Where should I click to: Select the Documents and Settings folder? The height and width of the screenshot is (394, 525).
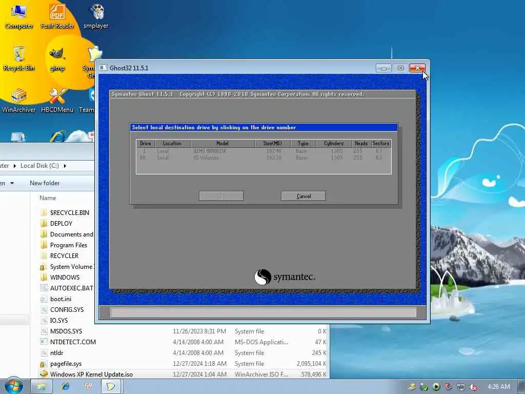coord(67,234)
